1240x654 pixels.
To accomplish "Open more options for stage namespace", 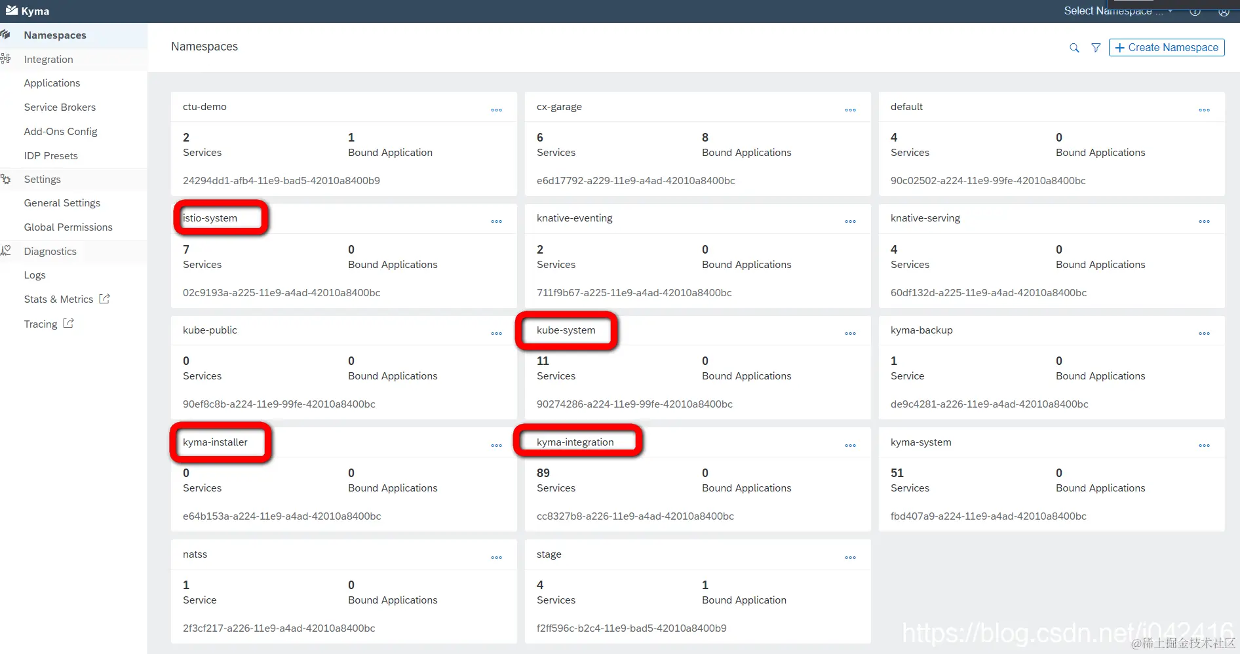I will coord(851,558).
